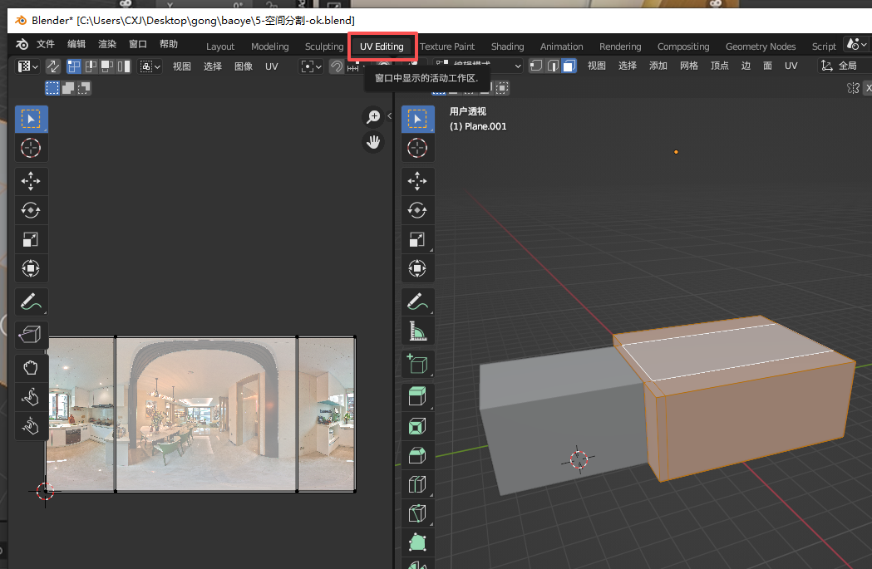872x569 pixels.
Task: Open the 网格 menu in 3D viewport
Action: coord(689,66)
